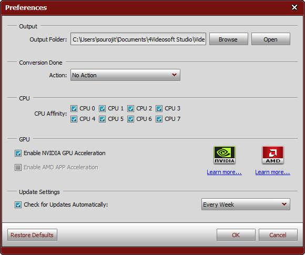Click the NVIDIA logo icon

click(x=224, y=155)
